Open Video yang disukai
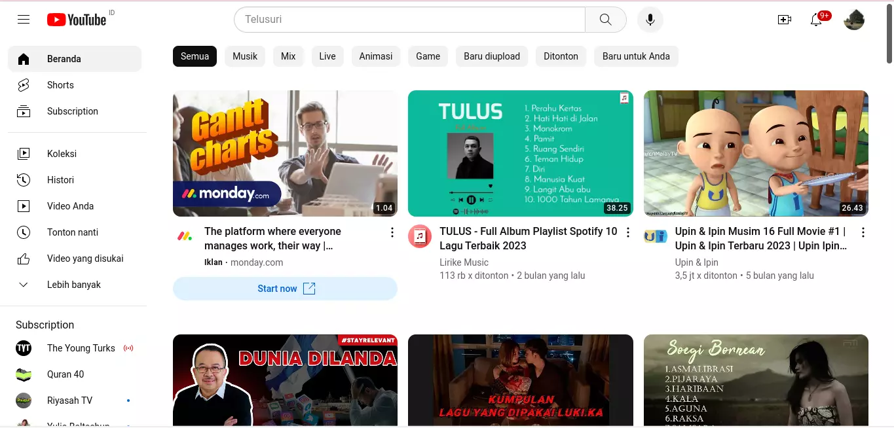The image size is (894, 428). pos(75,259)
